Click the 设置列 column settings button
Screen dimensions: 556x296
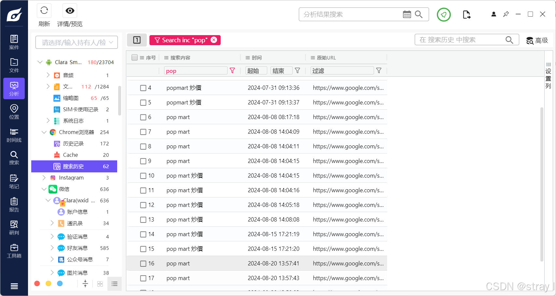[548, 75]
